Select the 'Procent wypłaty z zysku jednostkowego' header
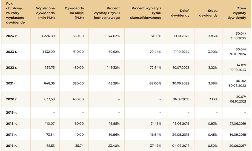The image size is (252, 151). click(107, 13)
